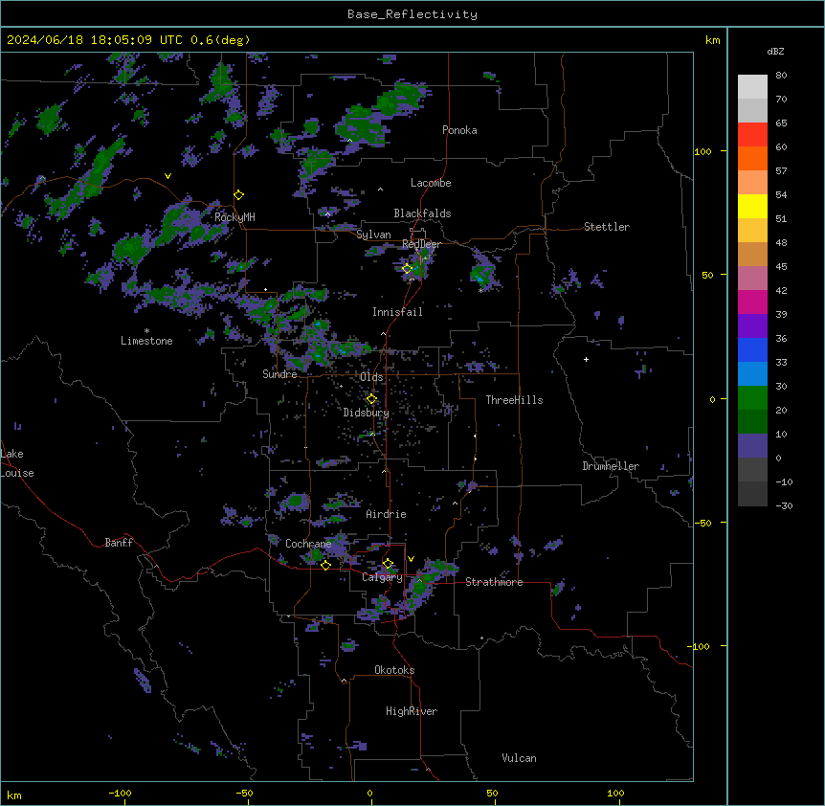825x806 pixels.
Task: Click the yellow diamond marker above Calgary label
Action: (x=388, y=564)
